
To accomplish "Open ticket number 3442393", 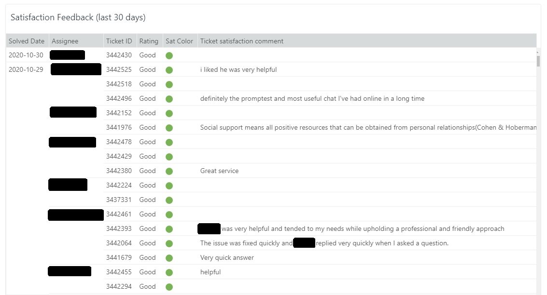I will 119,228.
